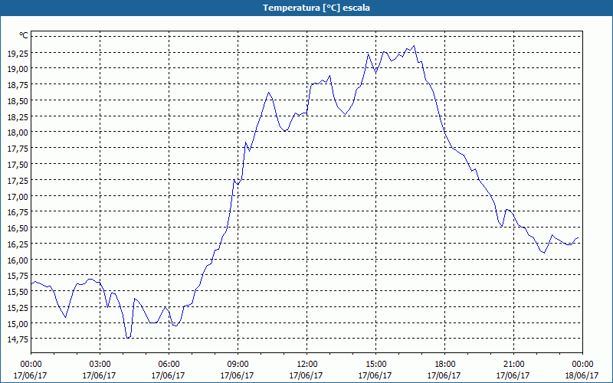Click the 17,25 y-axis value
The width and height of the screenshot is (613, 383).
point(18,181)
